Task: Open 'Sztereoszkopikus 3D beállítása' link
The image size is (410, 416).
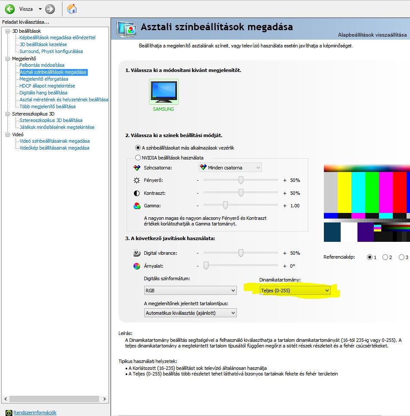Action: 51,120
